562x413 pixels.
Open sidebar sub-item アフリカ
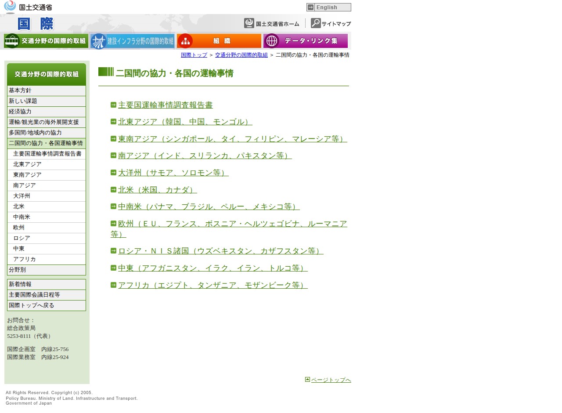[47, 259]
